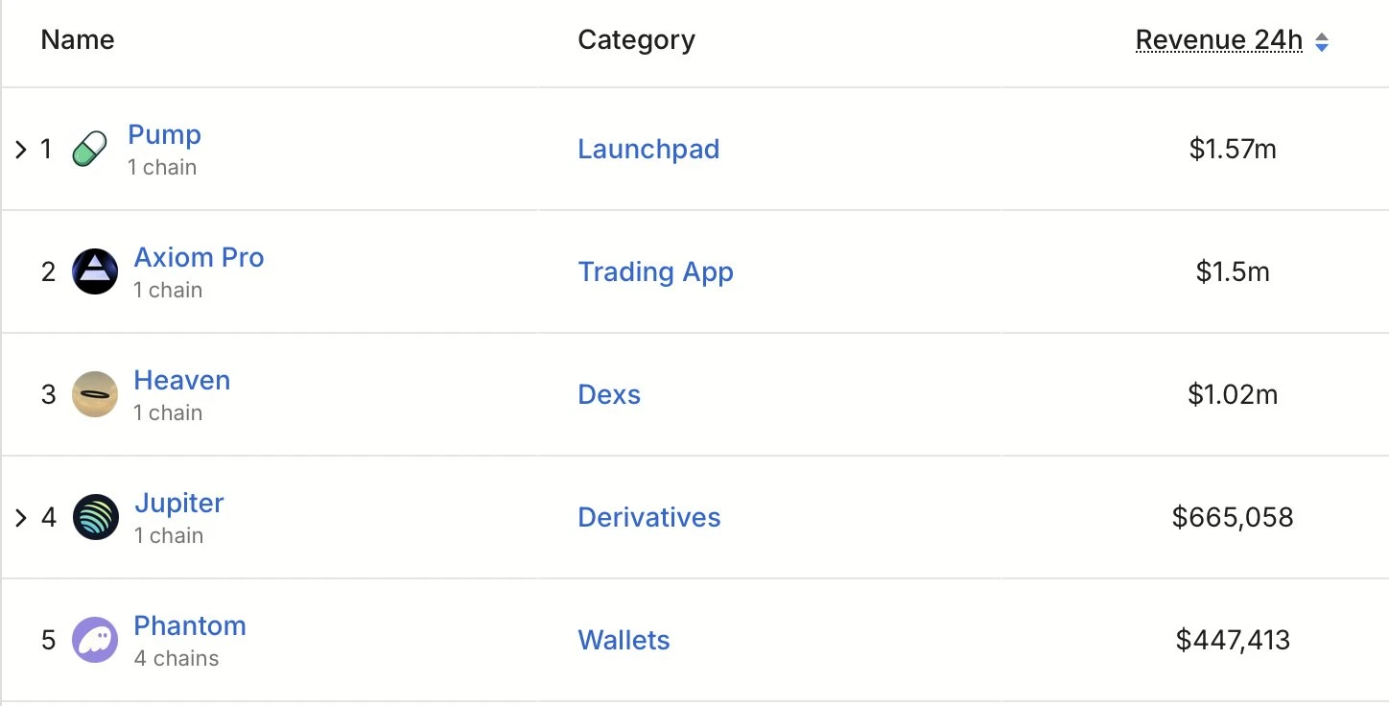
Task: Select the Wallets category link
Action: click(x=624, y=641)
